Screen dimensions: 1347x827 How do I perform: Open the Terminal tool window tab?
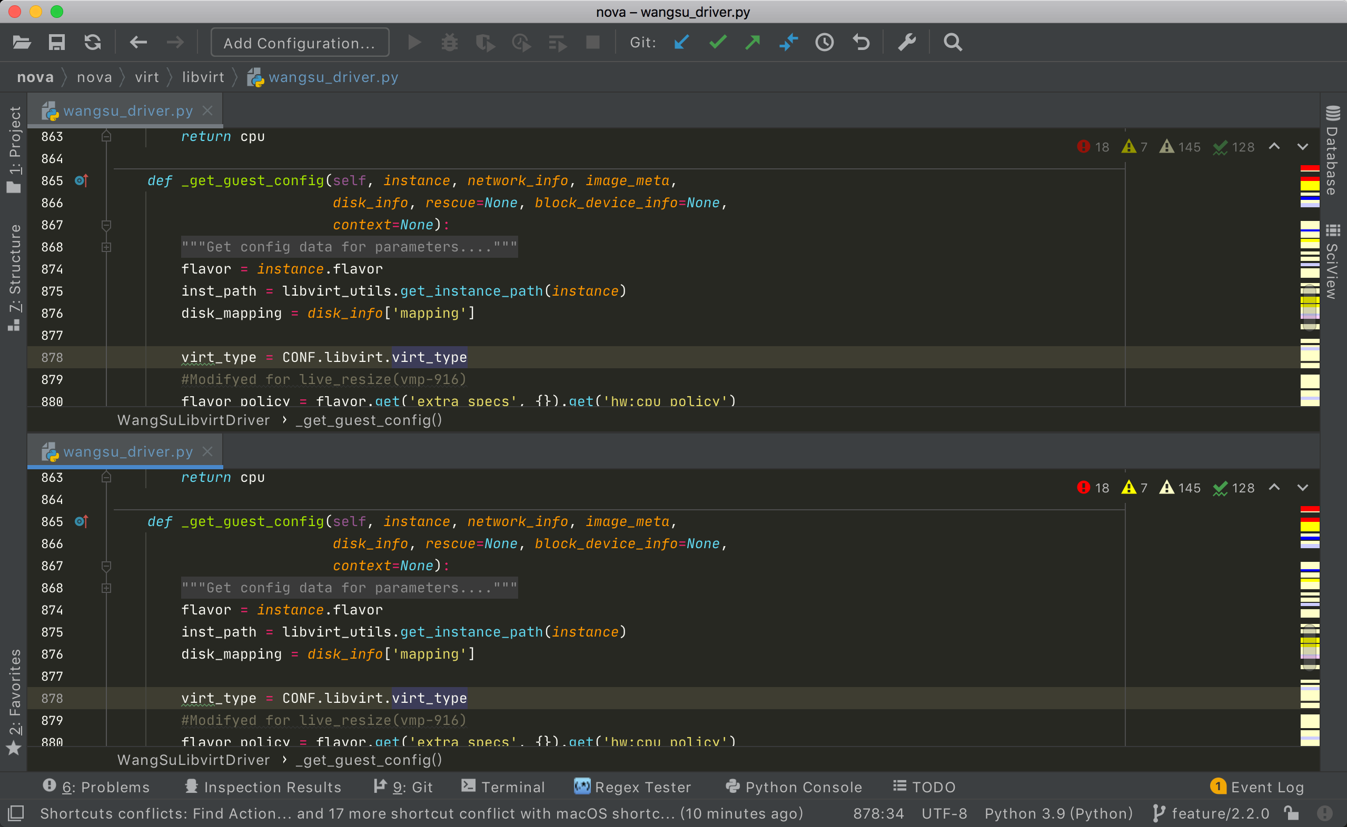[x=503, y=786]
